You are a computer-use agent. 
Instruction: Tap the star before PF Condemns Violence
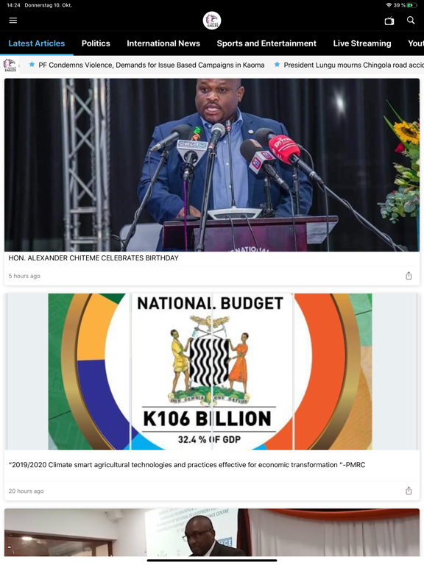tap(32, 65)
